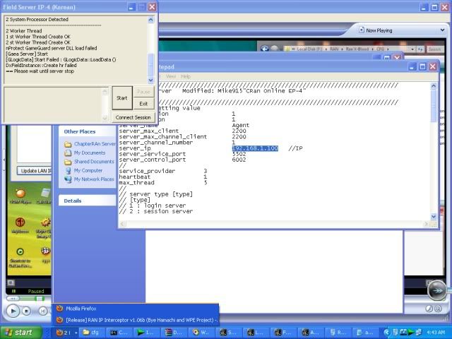Open Notepad's Help menu
The width and height of the screenshot is (452, 339).
point(186,76)
